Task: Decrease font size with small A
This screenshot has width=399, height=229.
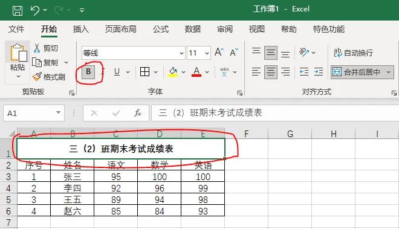Action: (x=234, y=52)
